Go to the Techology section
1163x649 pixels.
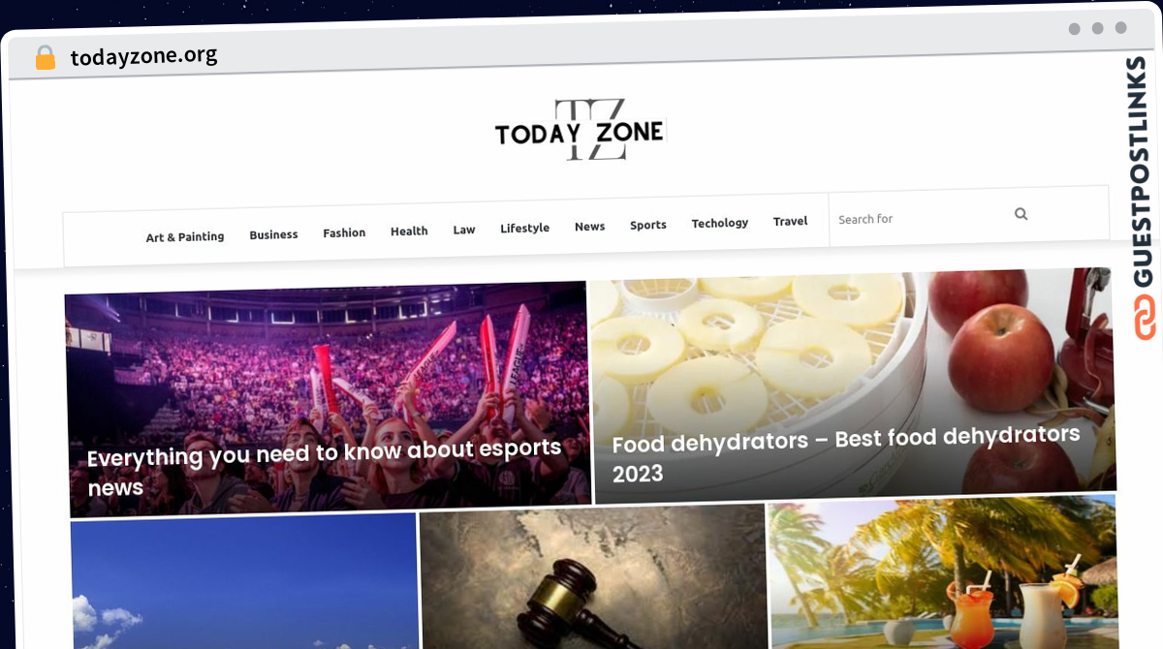[719, 223]
